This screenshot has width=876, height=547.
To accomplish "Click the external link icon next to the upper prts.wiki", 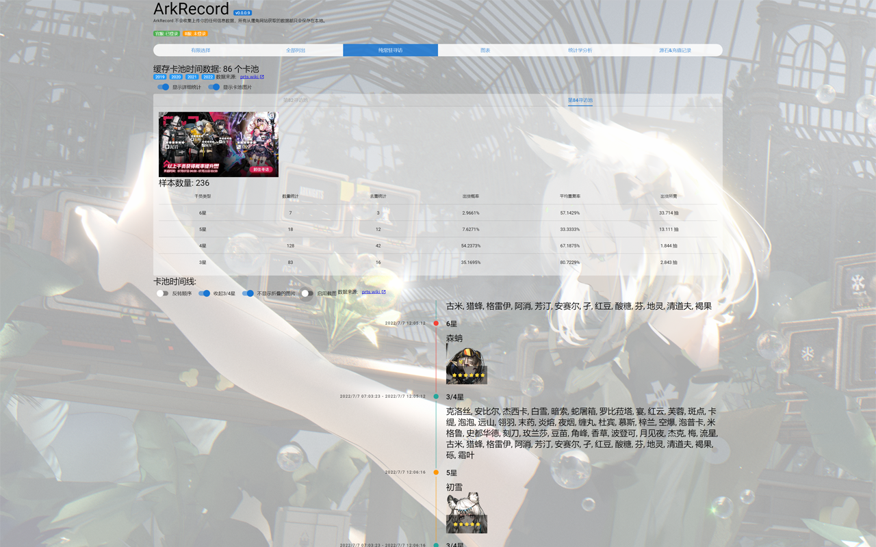I will [x=262, y=77].
